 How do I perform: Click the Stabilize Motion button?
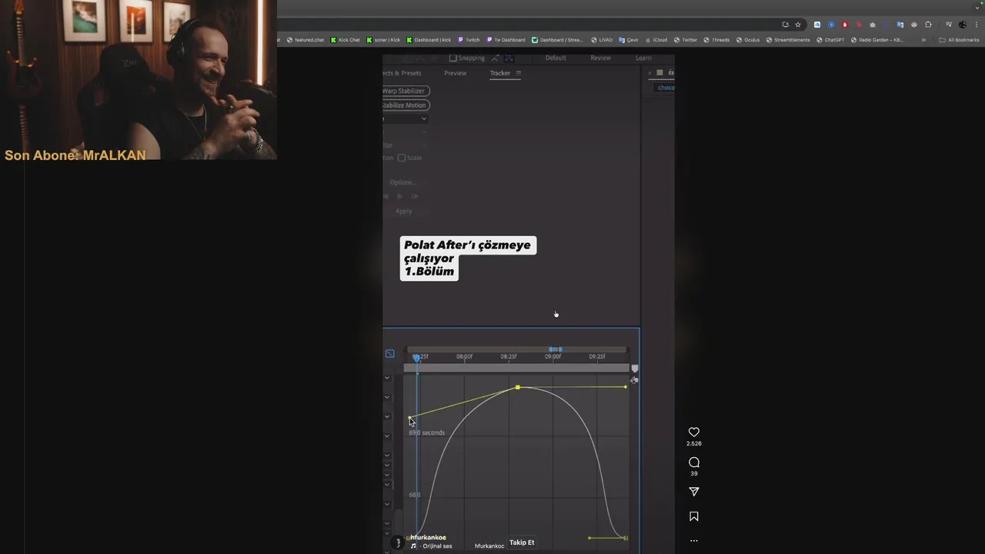[406, 105]
